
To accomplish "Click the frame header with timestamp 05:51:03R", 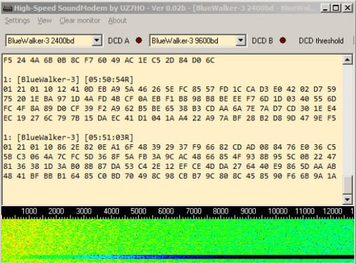I will 68,138.
